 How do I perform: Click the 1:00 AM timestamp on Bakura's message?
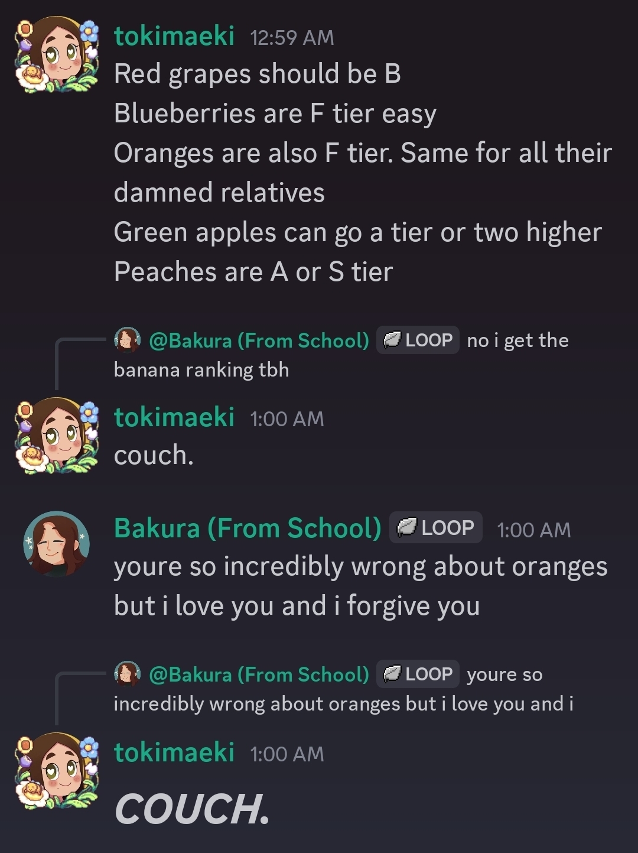(x=533, y=530)
